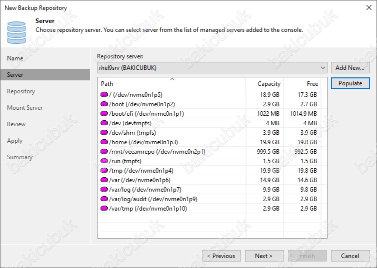Sort the list by Capacity column

pos(264,84)
